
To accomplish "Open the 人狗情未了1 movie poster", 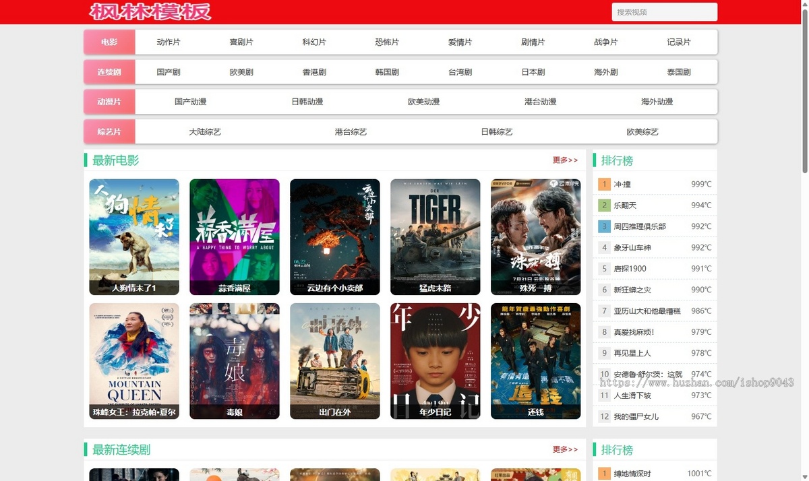I will click(134, 236).
